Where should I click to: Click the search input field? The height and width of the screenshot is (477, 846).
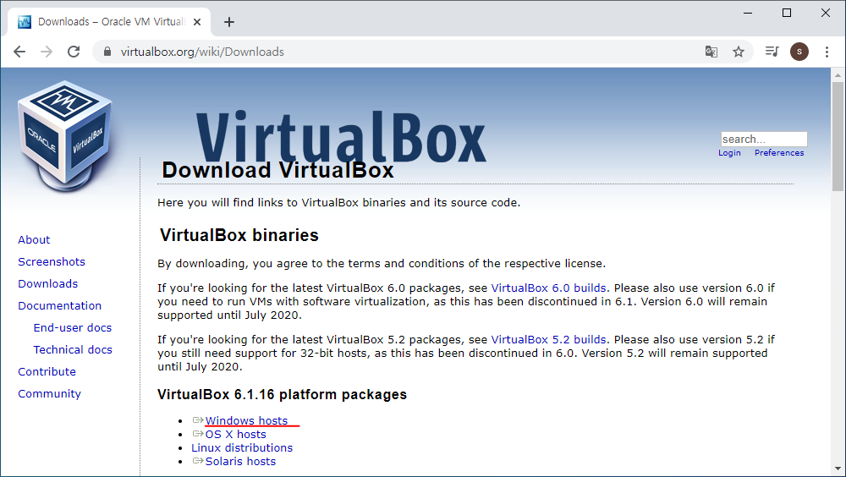click(764, 140)
